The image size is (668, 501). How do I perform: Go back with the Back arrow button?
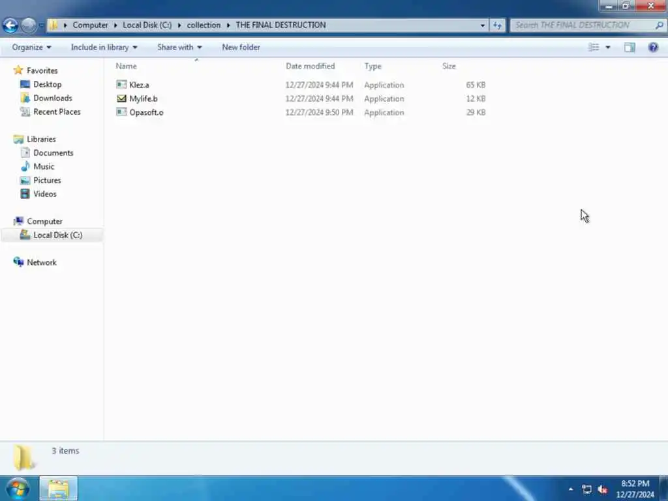coord(10,25)
